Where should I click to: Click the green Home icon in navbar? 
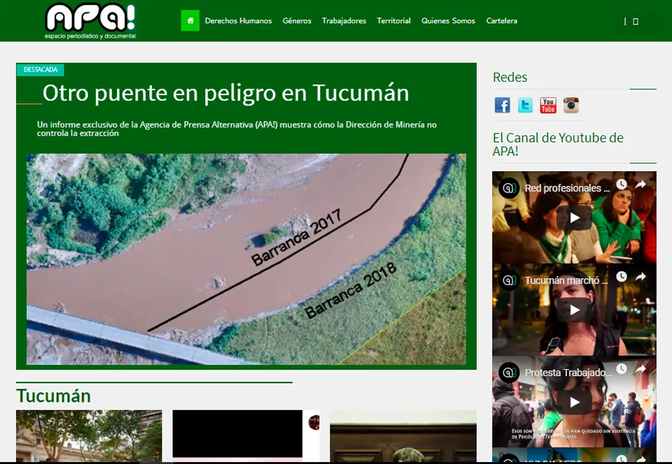pos(190,21)
